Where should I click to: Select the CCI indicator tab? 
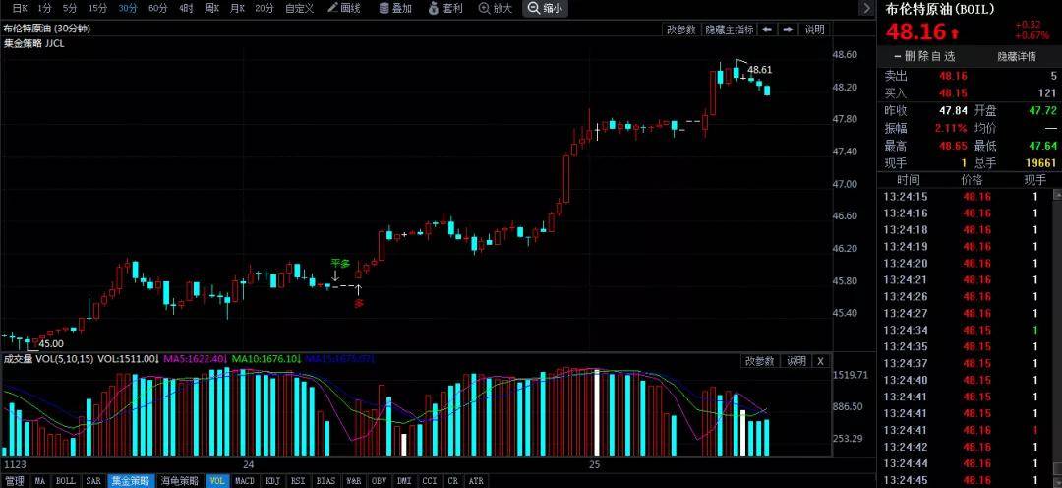tap(430, 480)
